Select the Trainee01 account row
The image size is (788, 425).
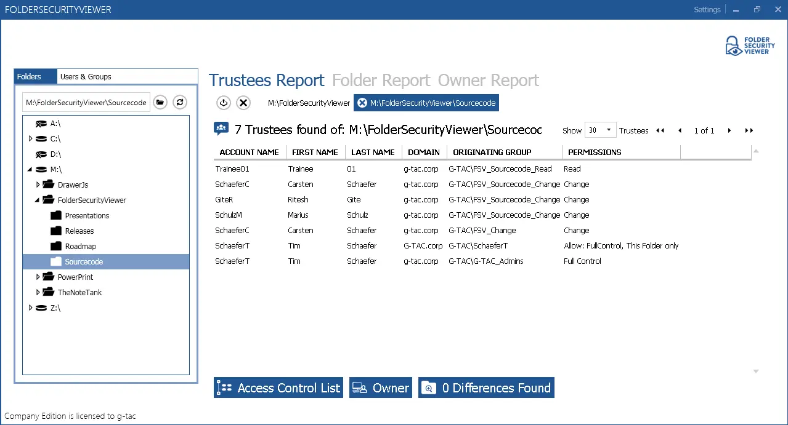[482, 169]
